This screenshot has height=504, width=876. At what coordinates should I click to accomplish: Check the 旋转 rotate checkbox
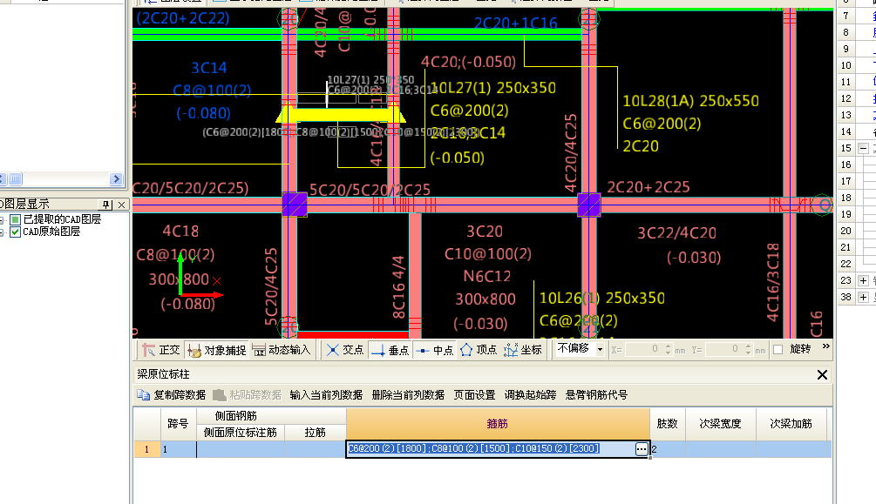tap(778, 350)
